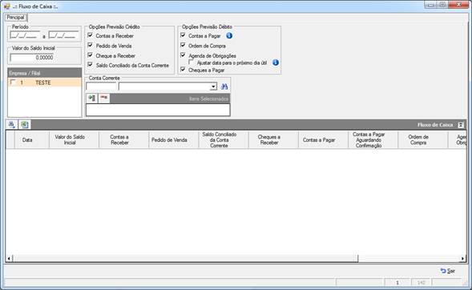Open the Conta Corrente search binoculars icon
Viewport: 472px width, 290px height.
click(x=224, y=87)
